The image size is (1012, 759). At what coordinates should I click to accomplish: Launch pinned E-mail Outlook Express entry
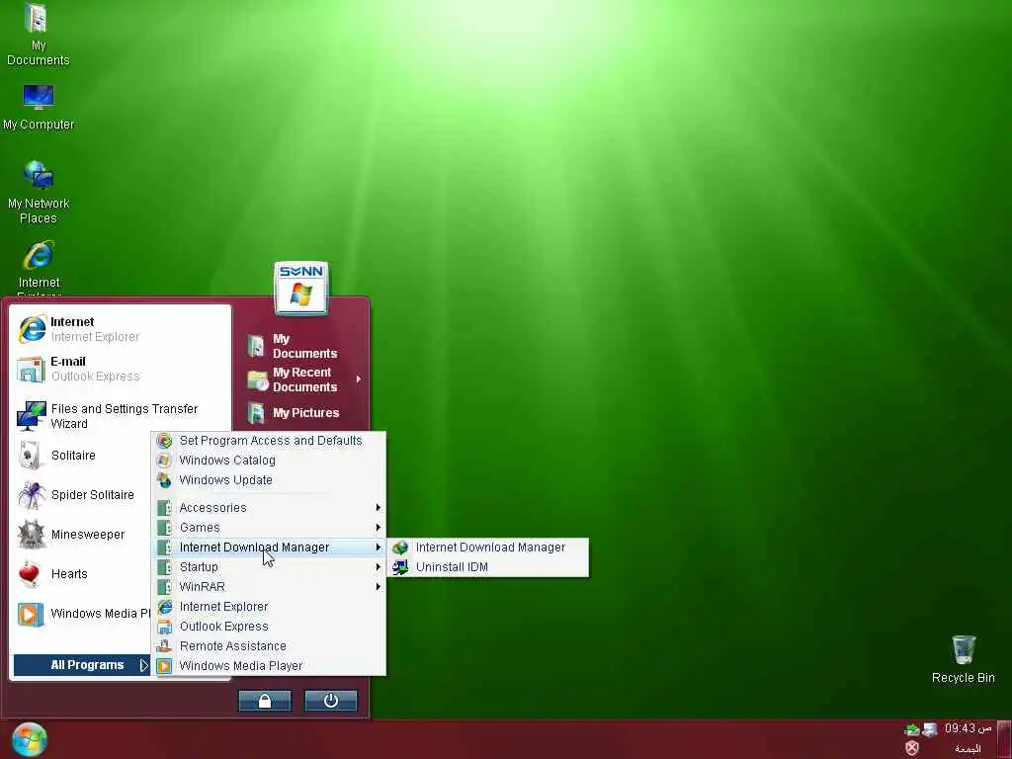[x=120, y=369]
